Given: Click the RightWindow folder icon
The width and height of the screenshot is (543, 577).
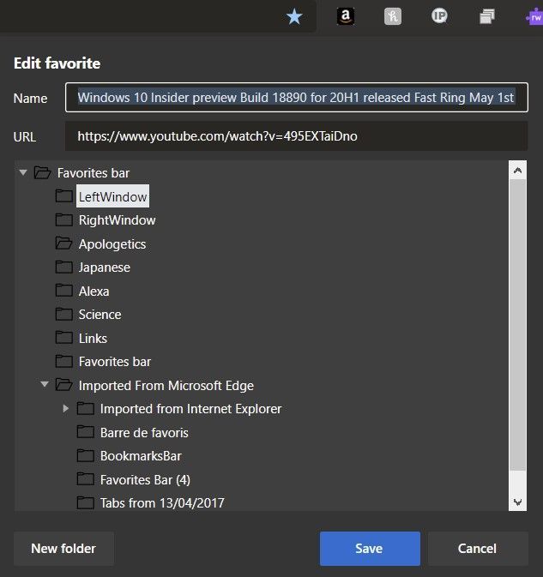Looking at the screenshot, I should pos(64,219).
